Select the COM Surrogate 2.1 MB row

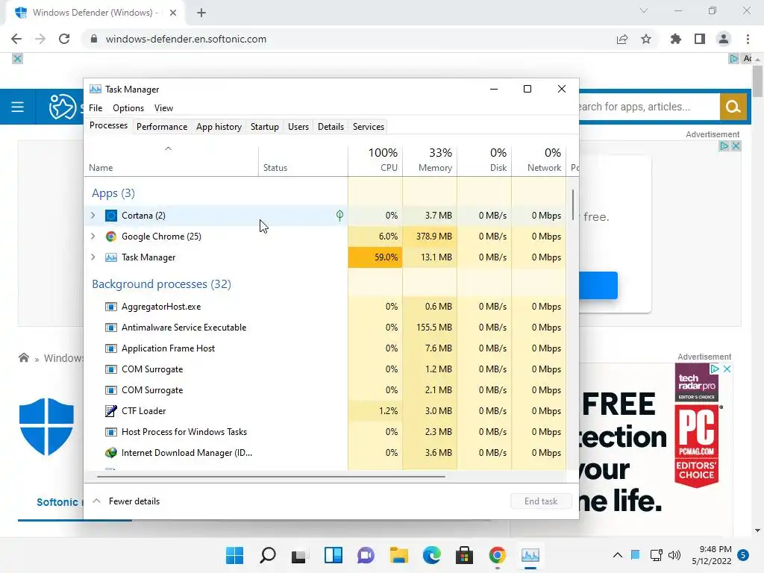pos(325,389)
